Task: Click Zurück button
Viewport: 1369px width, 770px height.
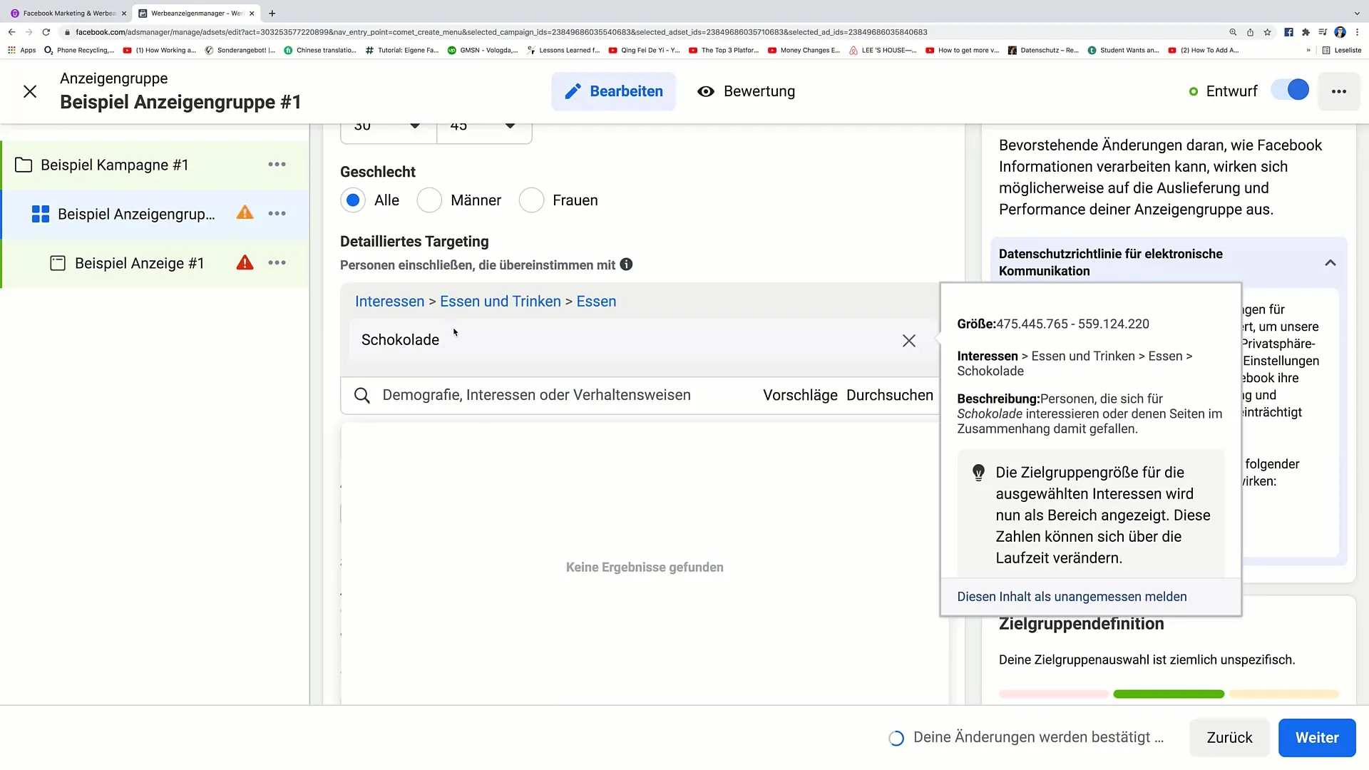Action: point(1229,738)
